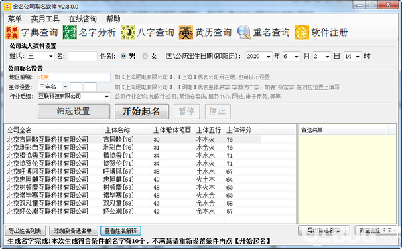The height and width of the screenshot is (249, 402).
Task: Open the 姓氏 surname dropdown
Action: click(x=50, y=57)
